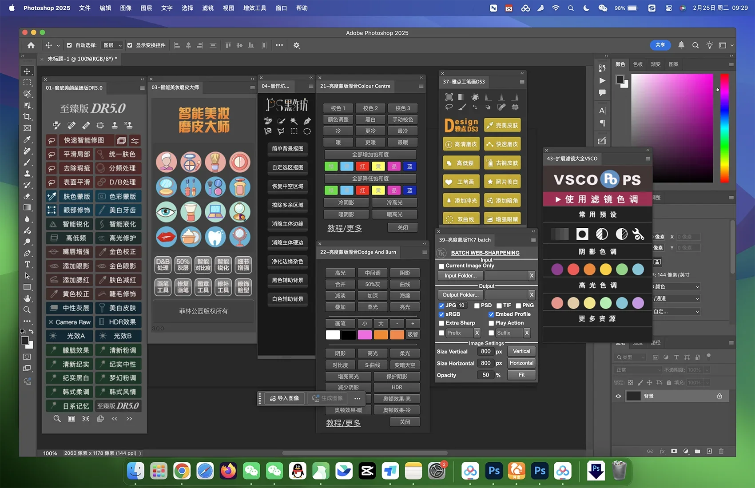Open the 21-亮度蒙版 Colour Centre panel menu
The height and width of the screenshot is (488, 755).
pyautogui.click(x=421, y=86)
